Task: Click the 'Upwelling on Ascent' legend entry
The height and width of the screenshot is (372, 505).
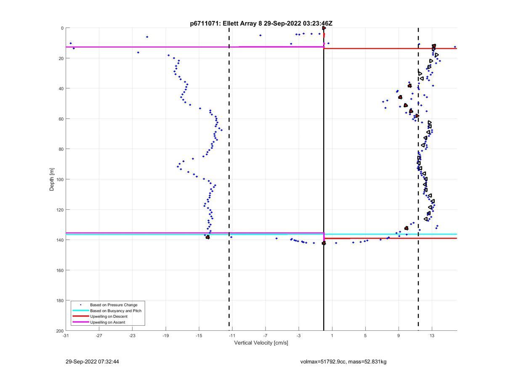Action: tap(108, 322)
